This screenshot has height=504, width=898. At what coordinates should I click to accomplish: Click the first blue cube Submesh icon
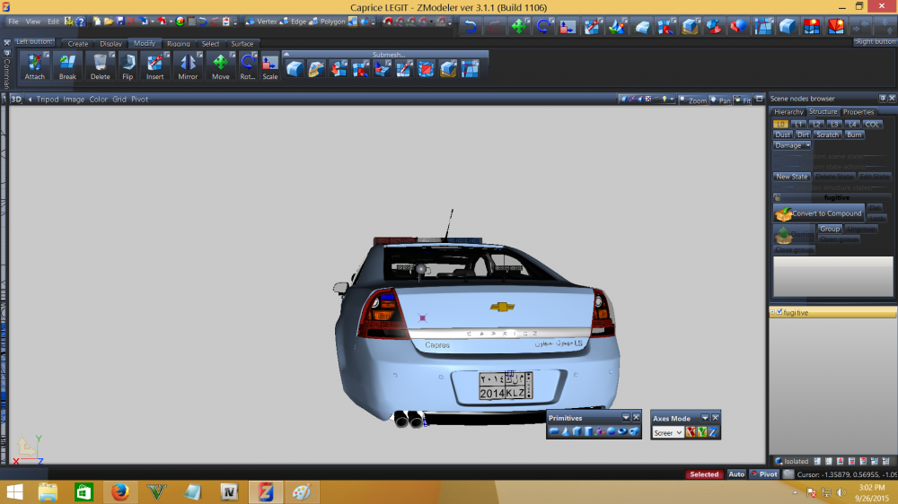click(x=295, y=69)
